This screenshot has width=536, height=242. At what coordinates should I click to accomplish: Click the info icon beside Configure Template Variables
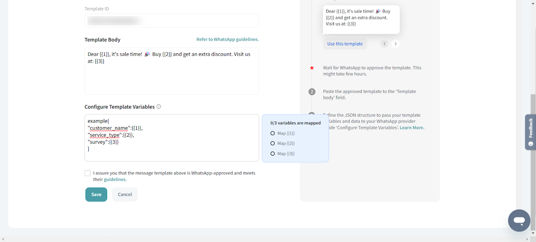[159, 107]
